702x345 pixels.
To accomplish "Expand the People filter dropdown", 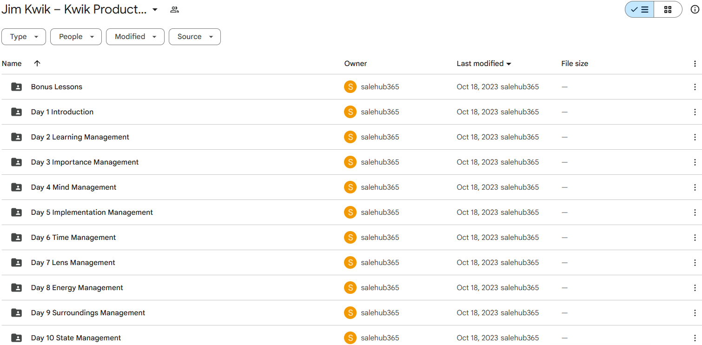I will (x=76, y=37).
